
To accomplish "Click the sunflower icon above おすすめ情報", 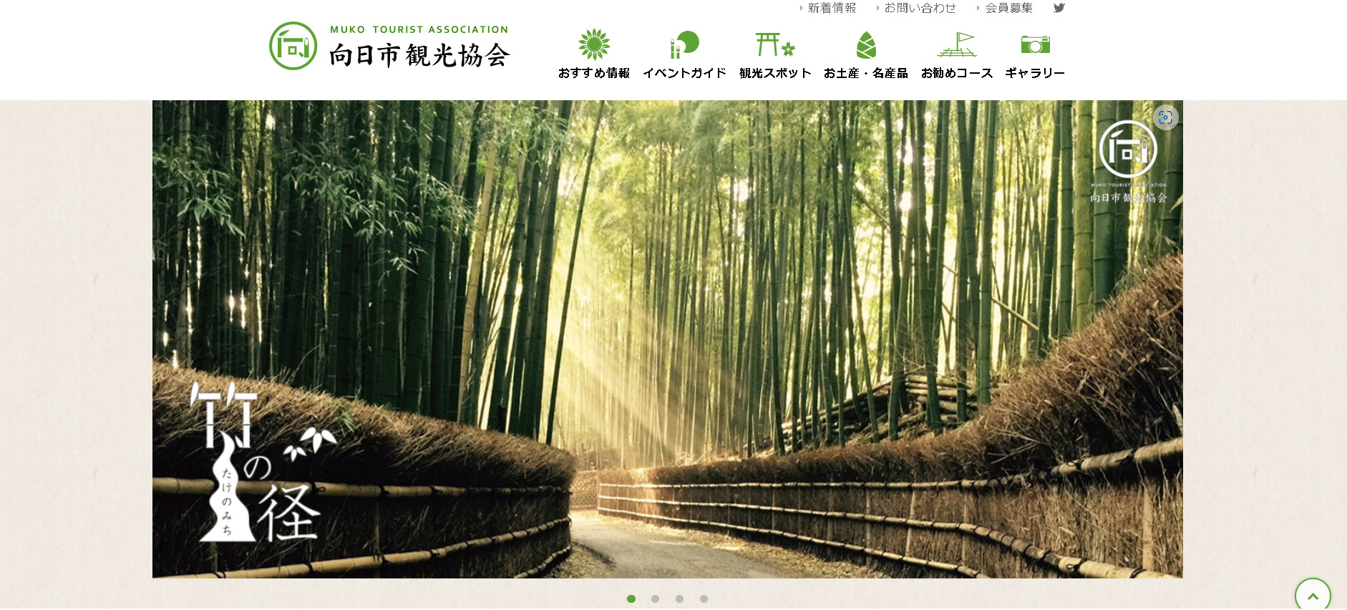I will tap(594, 44).
